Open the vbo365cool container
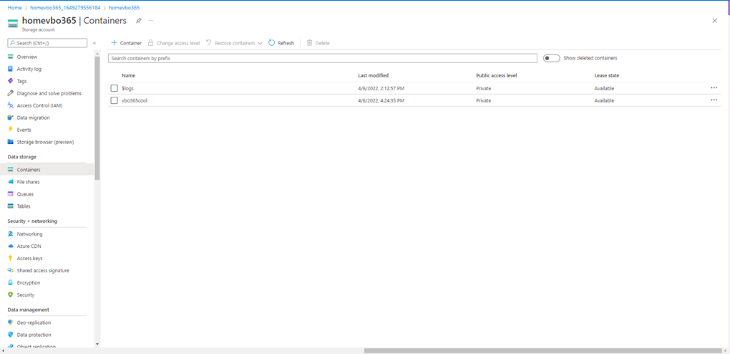The height and width of the screenshot is (354, 730). (135, 101)
